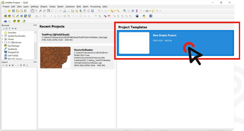Click New Shapefile Layer icon
Image resolution: width=244 pixels, height=131 pixels.
(14, 16)
